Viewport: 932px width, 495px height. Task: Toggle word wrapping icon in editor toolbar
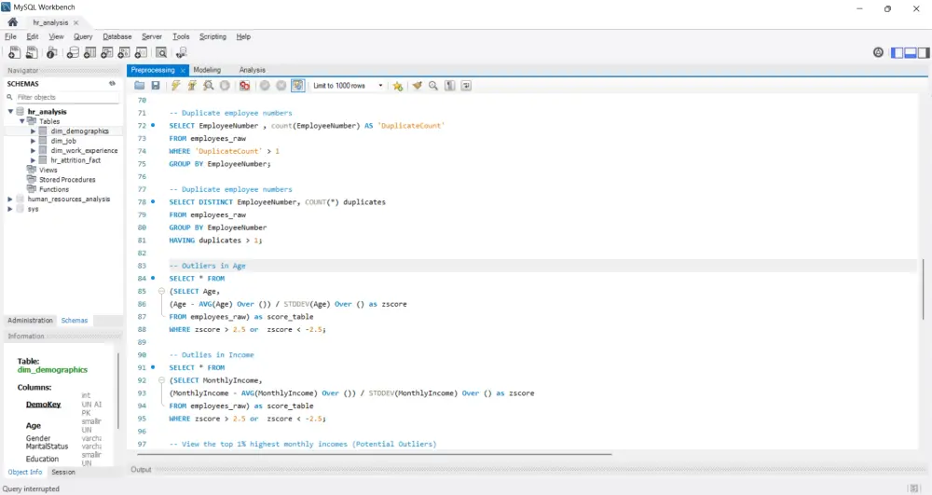[466, 86]
